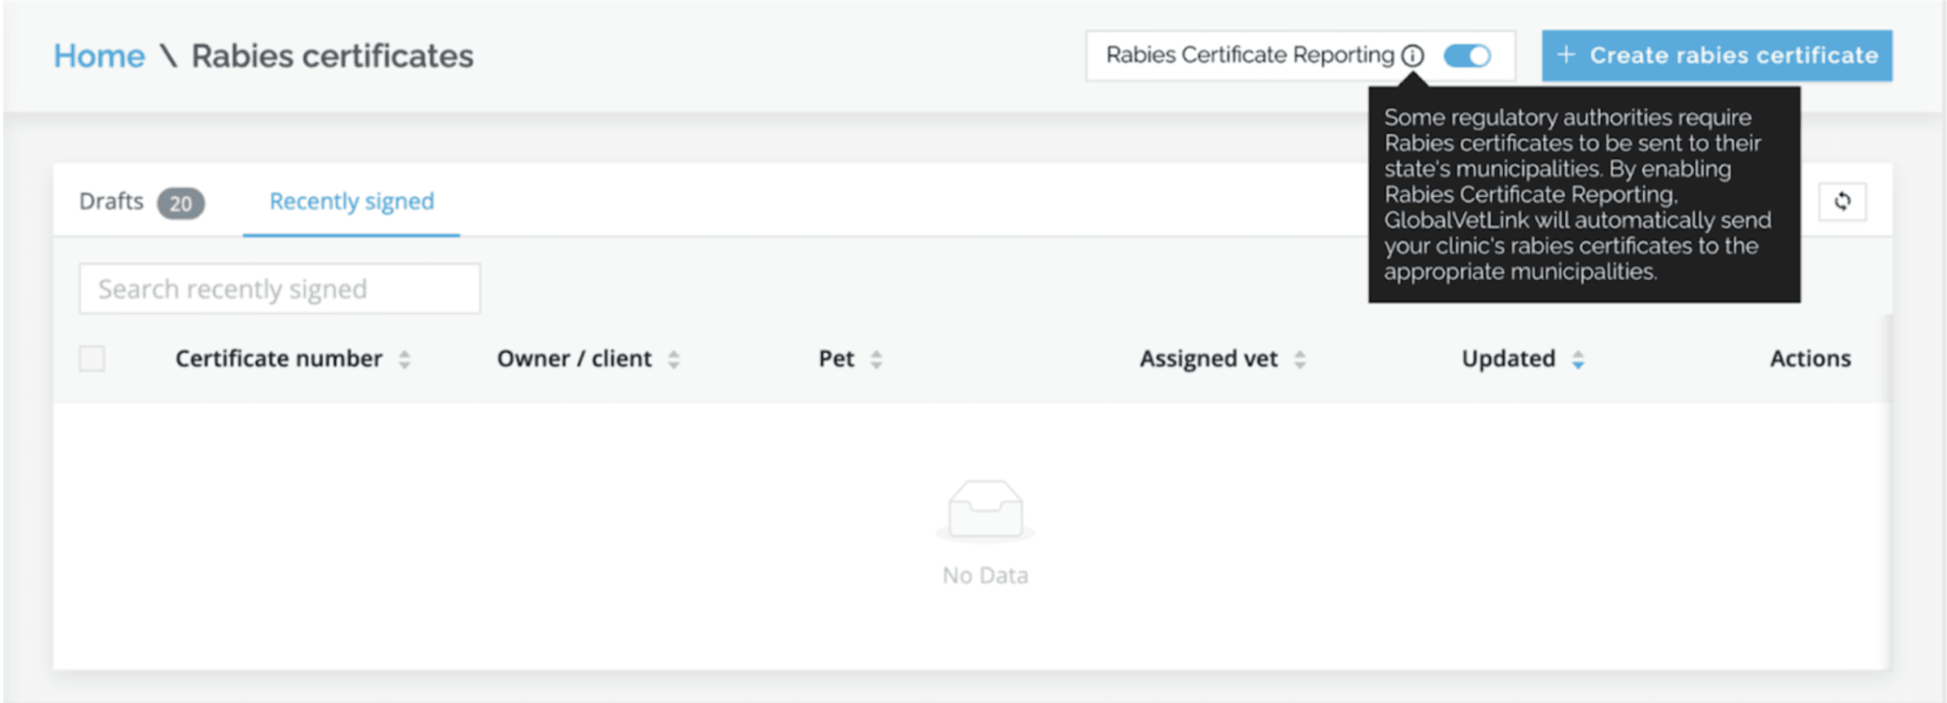The height and width of the screenshot is (703, 1947).
Task: Click the sort arrows beside Pet column
Action: tap(876, 359)
